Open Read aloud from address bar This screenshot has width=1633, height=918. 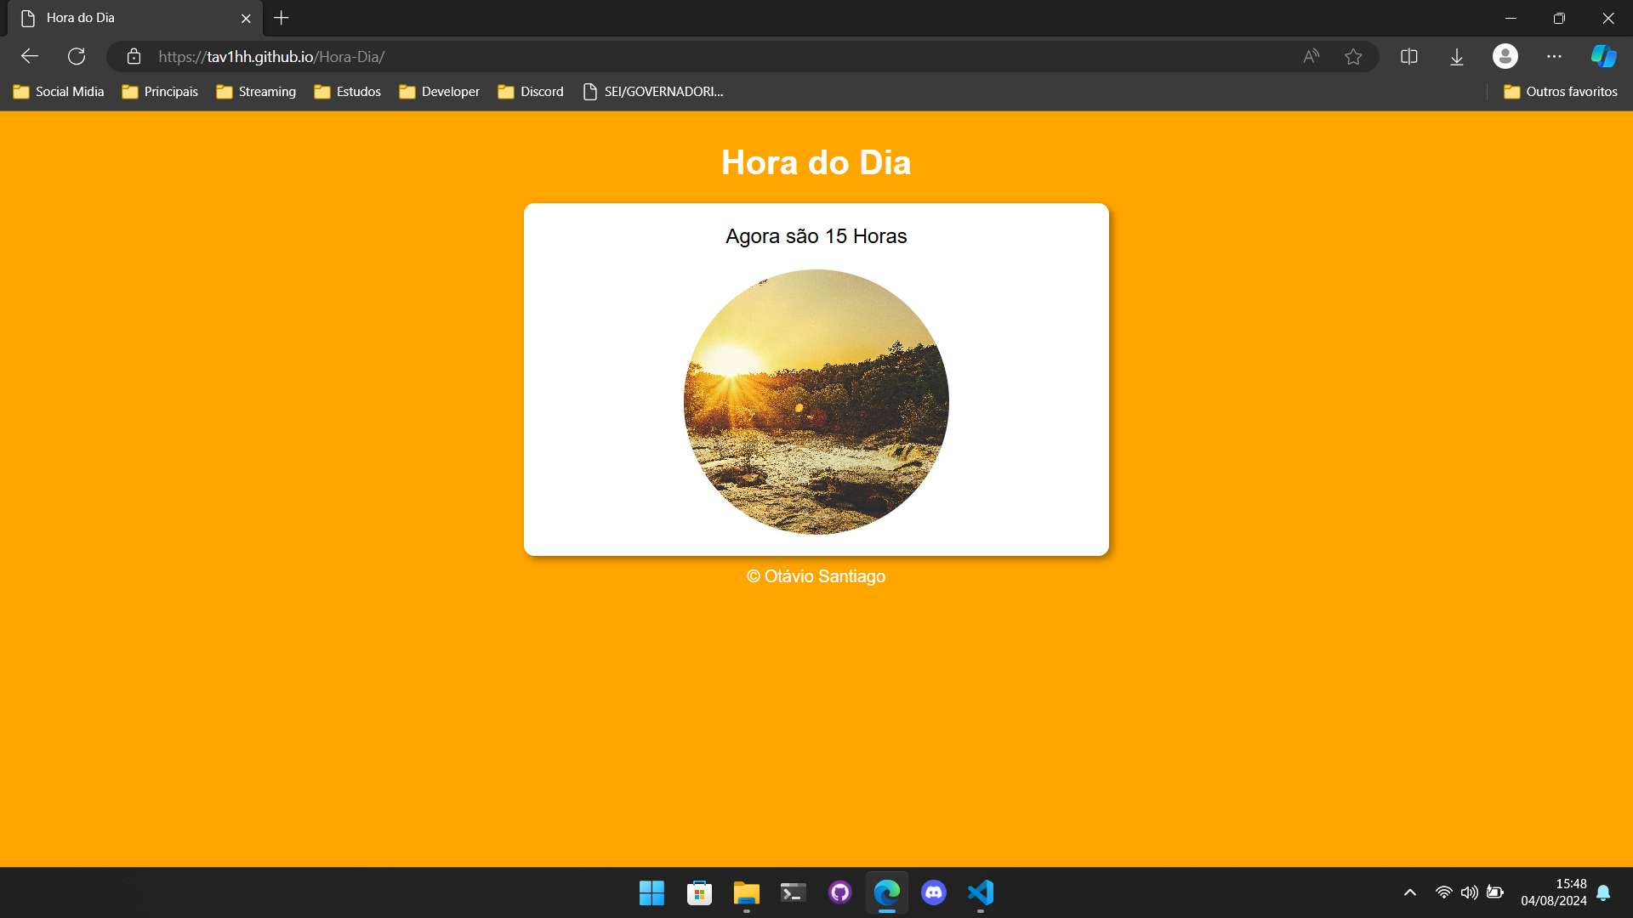click(x=1311, y=57)
